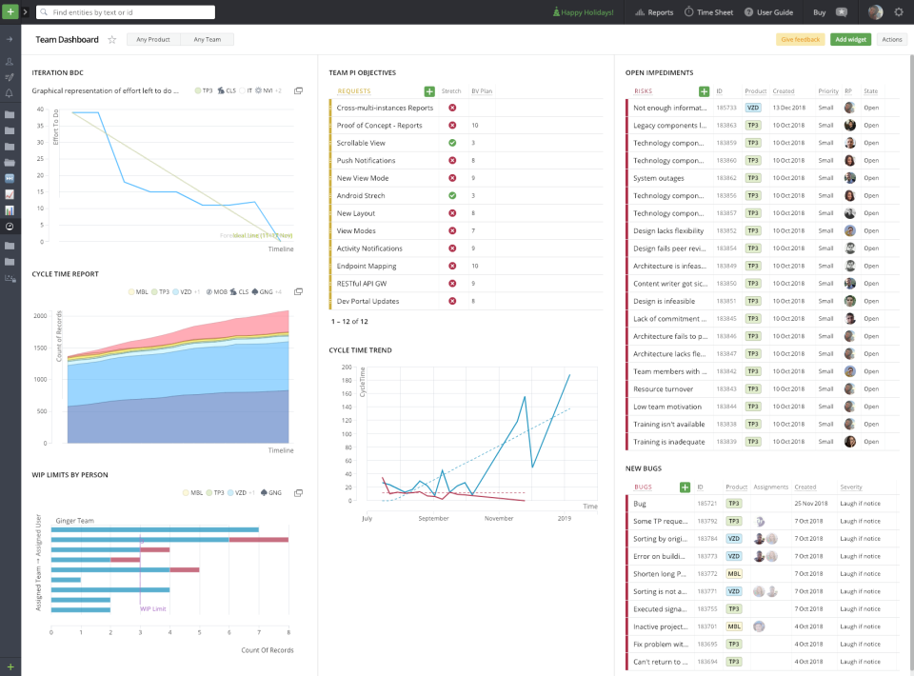This screenshot has width=914, height=676.
Task: Add a risk with the green plus in Open Impediments
Action: click(x=704, y=90)
